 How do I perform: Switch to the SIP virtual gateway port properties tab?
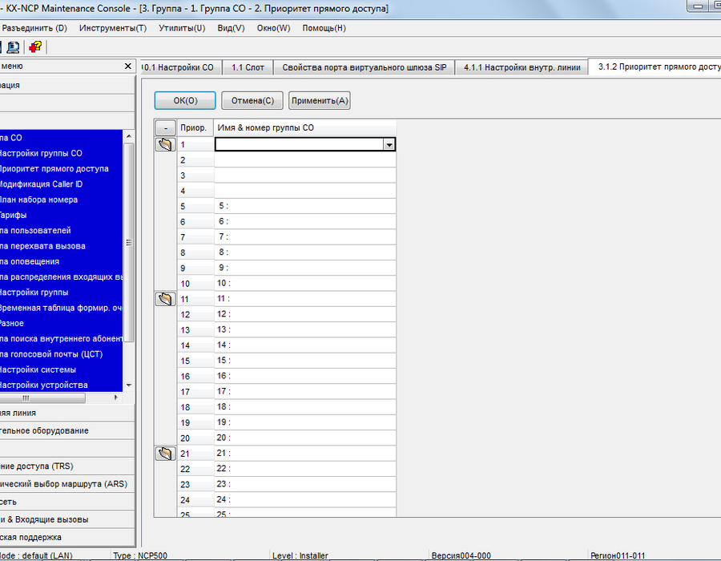point(365,67)
